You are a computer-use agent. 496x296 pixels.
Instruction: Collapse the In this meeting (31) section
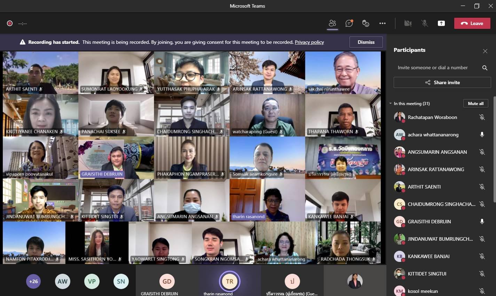click(391, 104)
